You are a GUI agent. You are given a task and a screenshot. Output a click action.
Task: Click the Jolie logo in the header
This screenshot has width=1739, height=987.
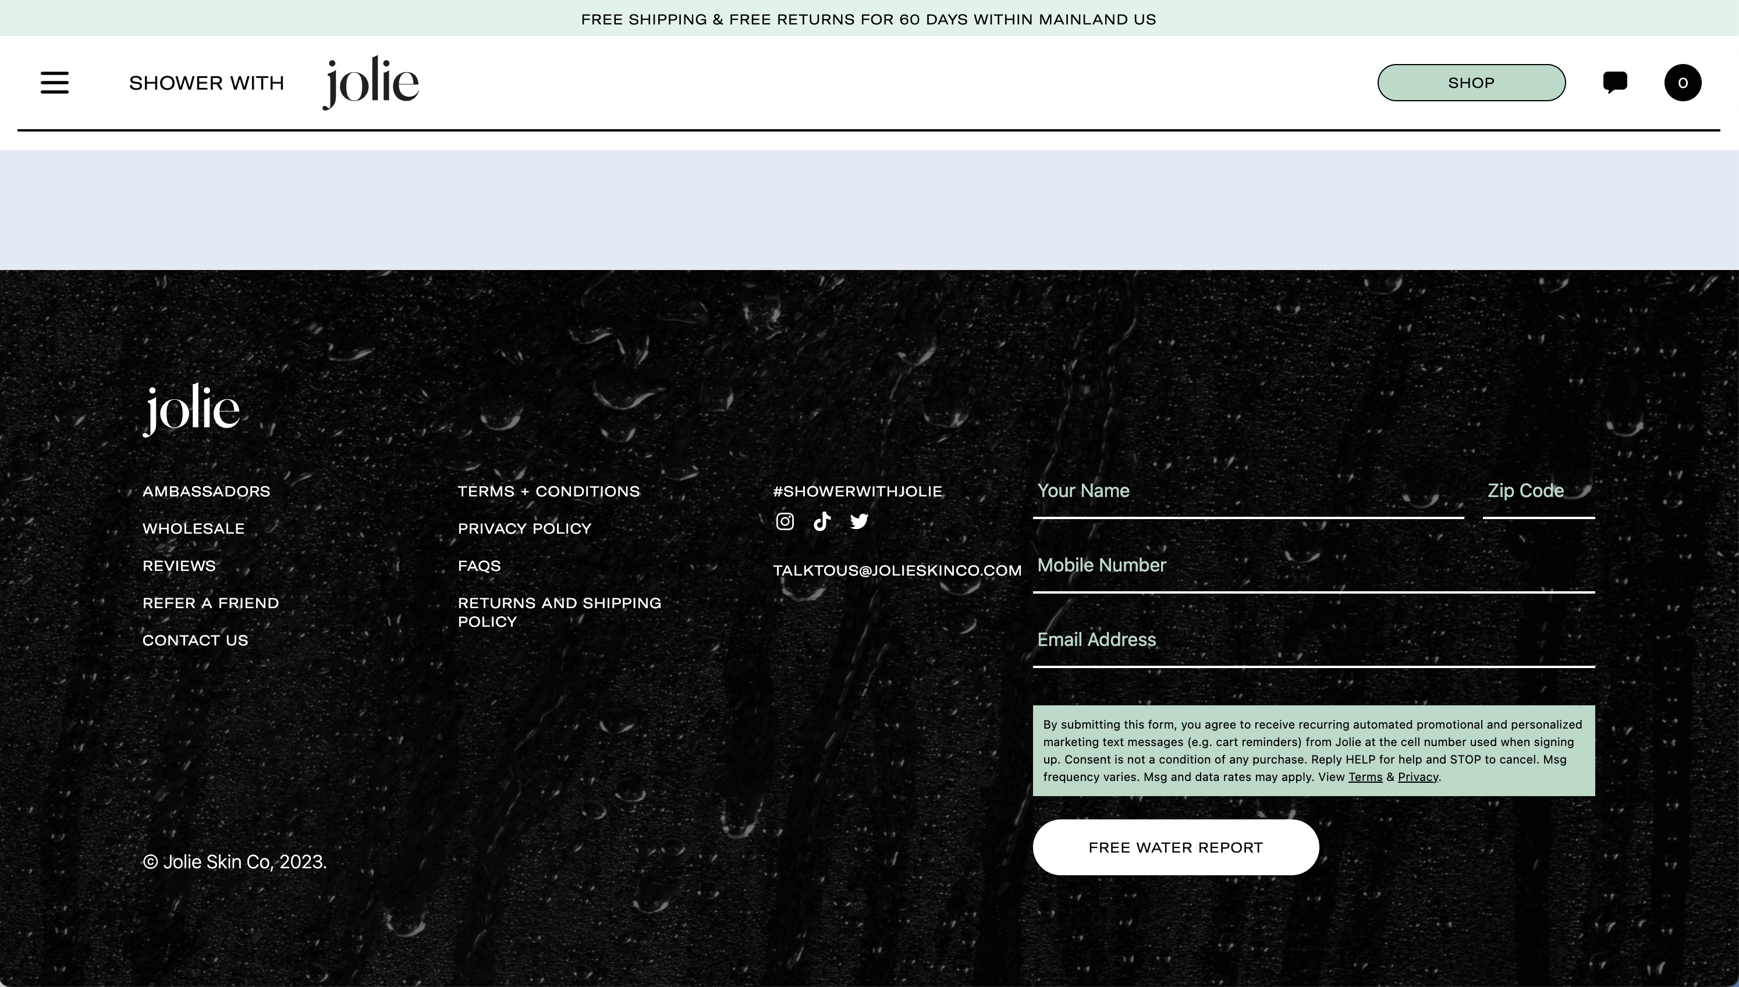[x=370, y=81]
